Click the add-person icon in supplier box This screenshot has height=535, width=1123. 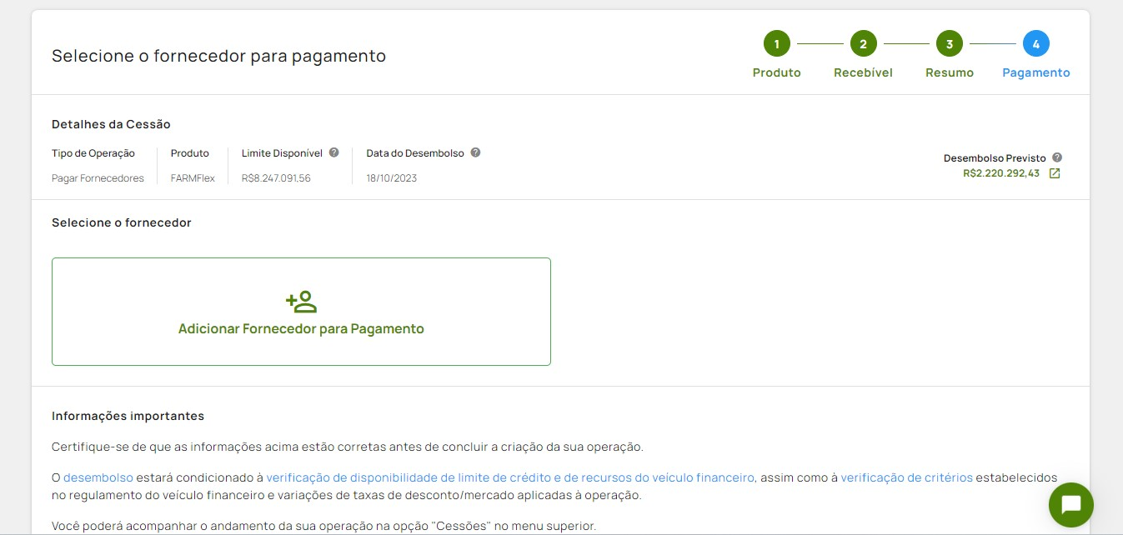[301, 302]
